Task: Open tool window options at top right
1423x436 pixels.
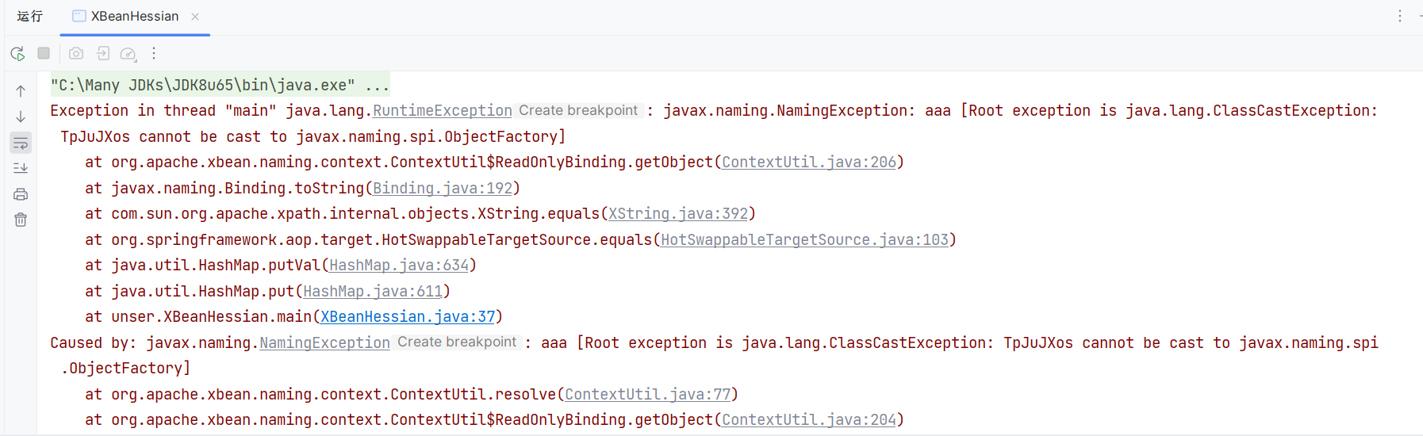Action: 1400,16
